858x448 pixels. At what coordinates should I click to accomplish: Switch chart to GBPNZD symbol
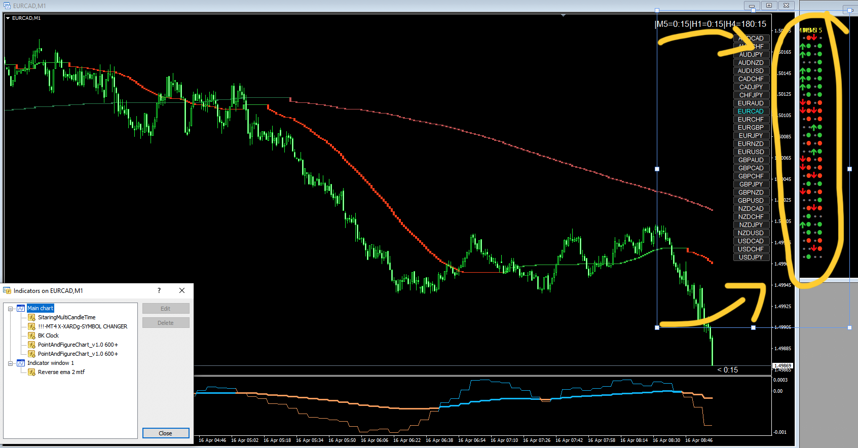pyautogui.click(x=751, y=193)
